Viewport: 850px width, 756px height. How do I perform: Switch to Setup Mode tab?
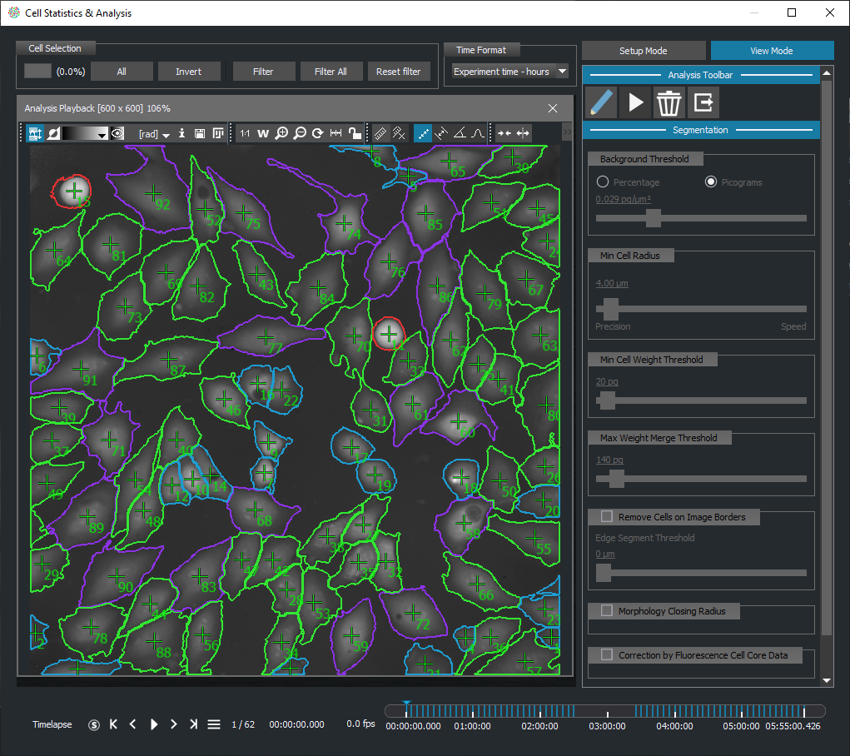(x=644, y=51)
